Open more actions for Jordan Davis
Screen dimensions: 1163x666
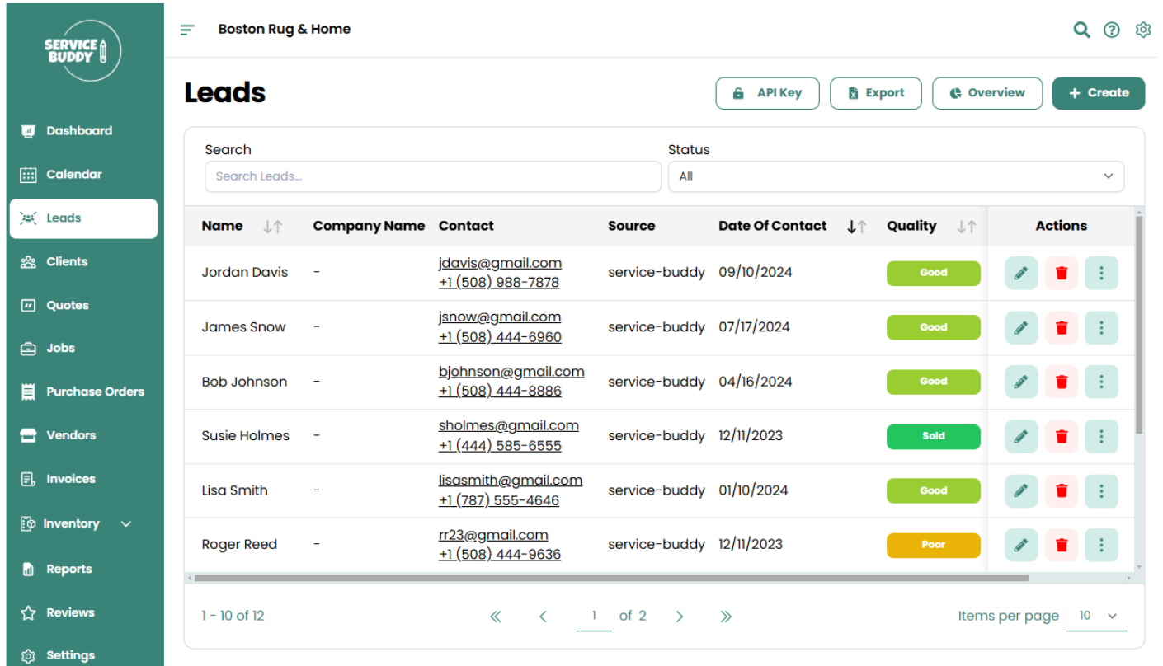coord(1101,273)
